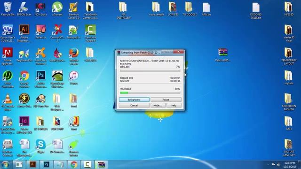This screenshot has height=169, width=301.
Task: Open Avast Free Antivirus shortcut
Action: coord(40,56)
